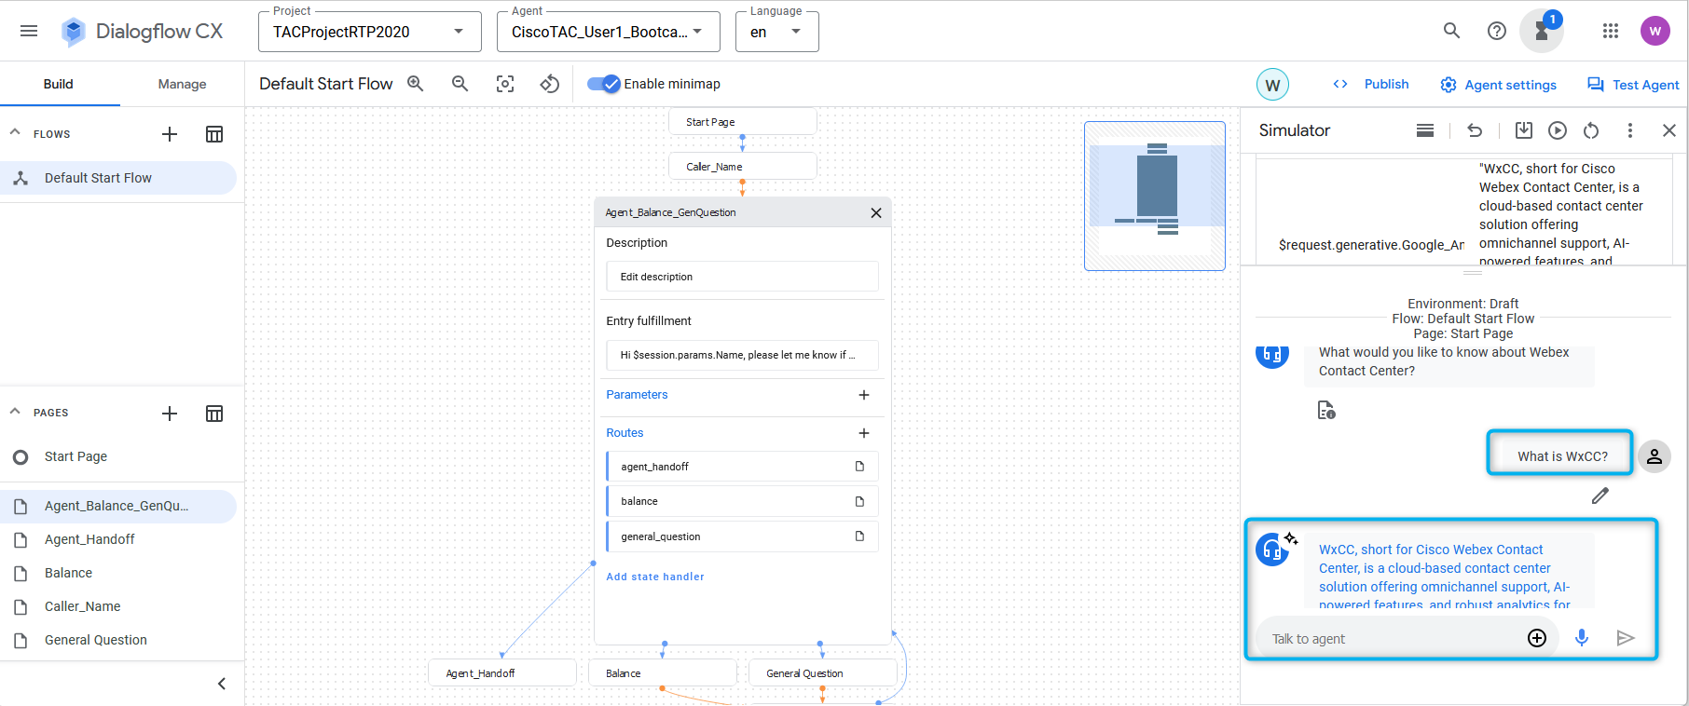1689x706 pixels.
Task: Select the General Question node on canvas
Action: pos(823,673)
